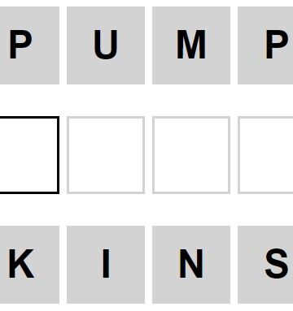Use the gray N tile

pos(191,265)
